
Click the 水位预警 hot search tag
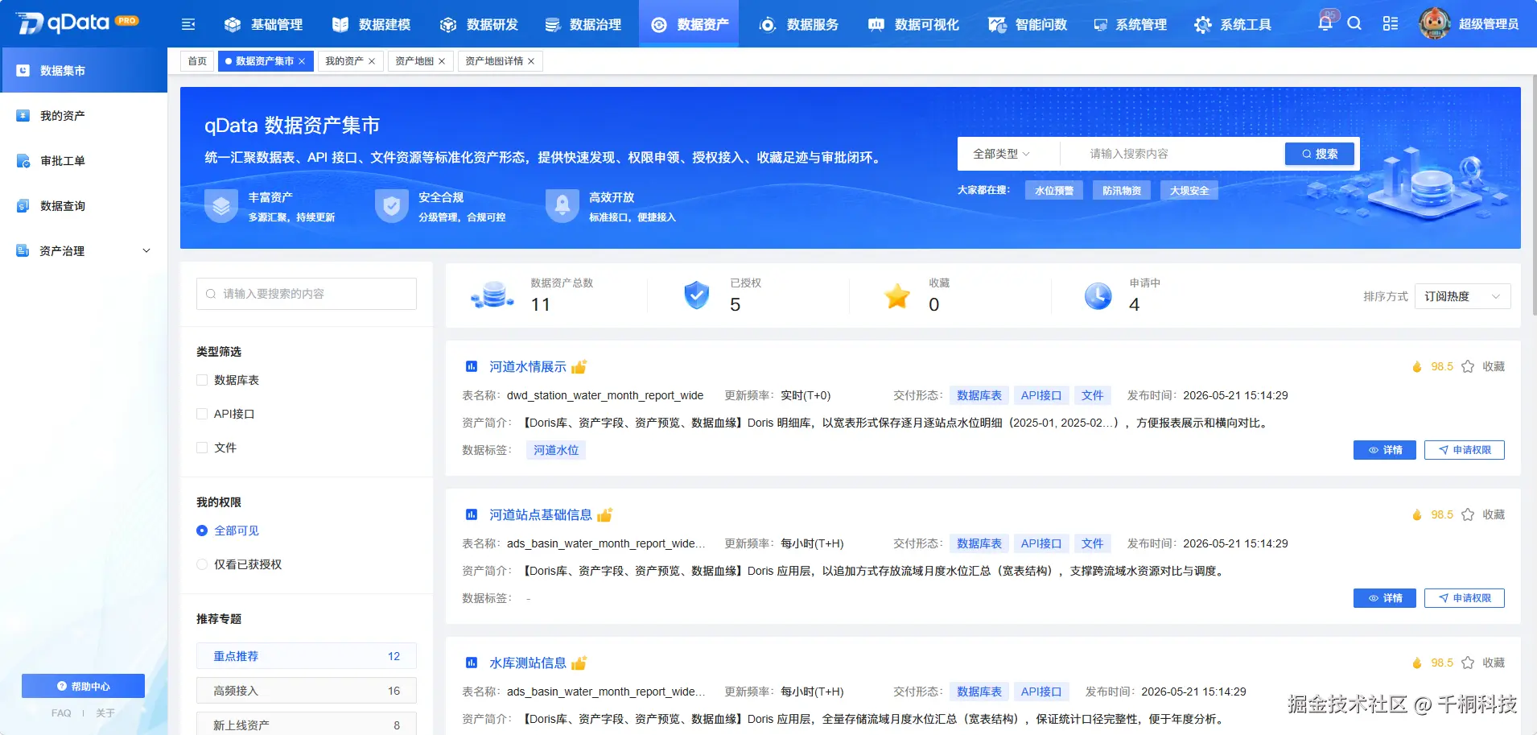[1054, 191]
